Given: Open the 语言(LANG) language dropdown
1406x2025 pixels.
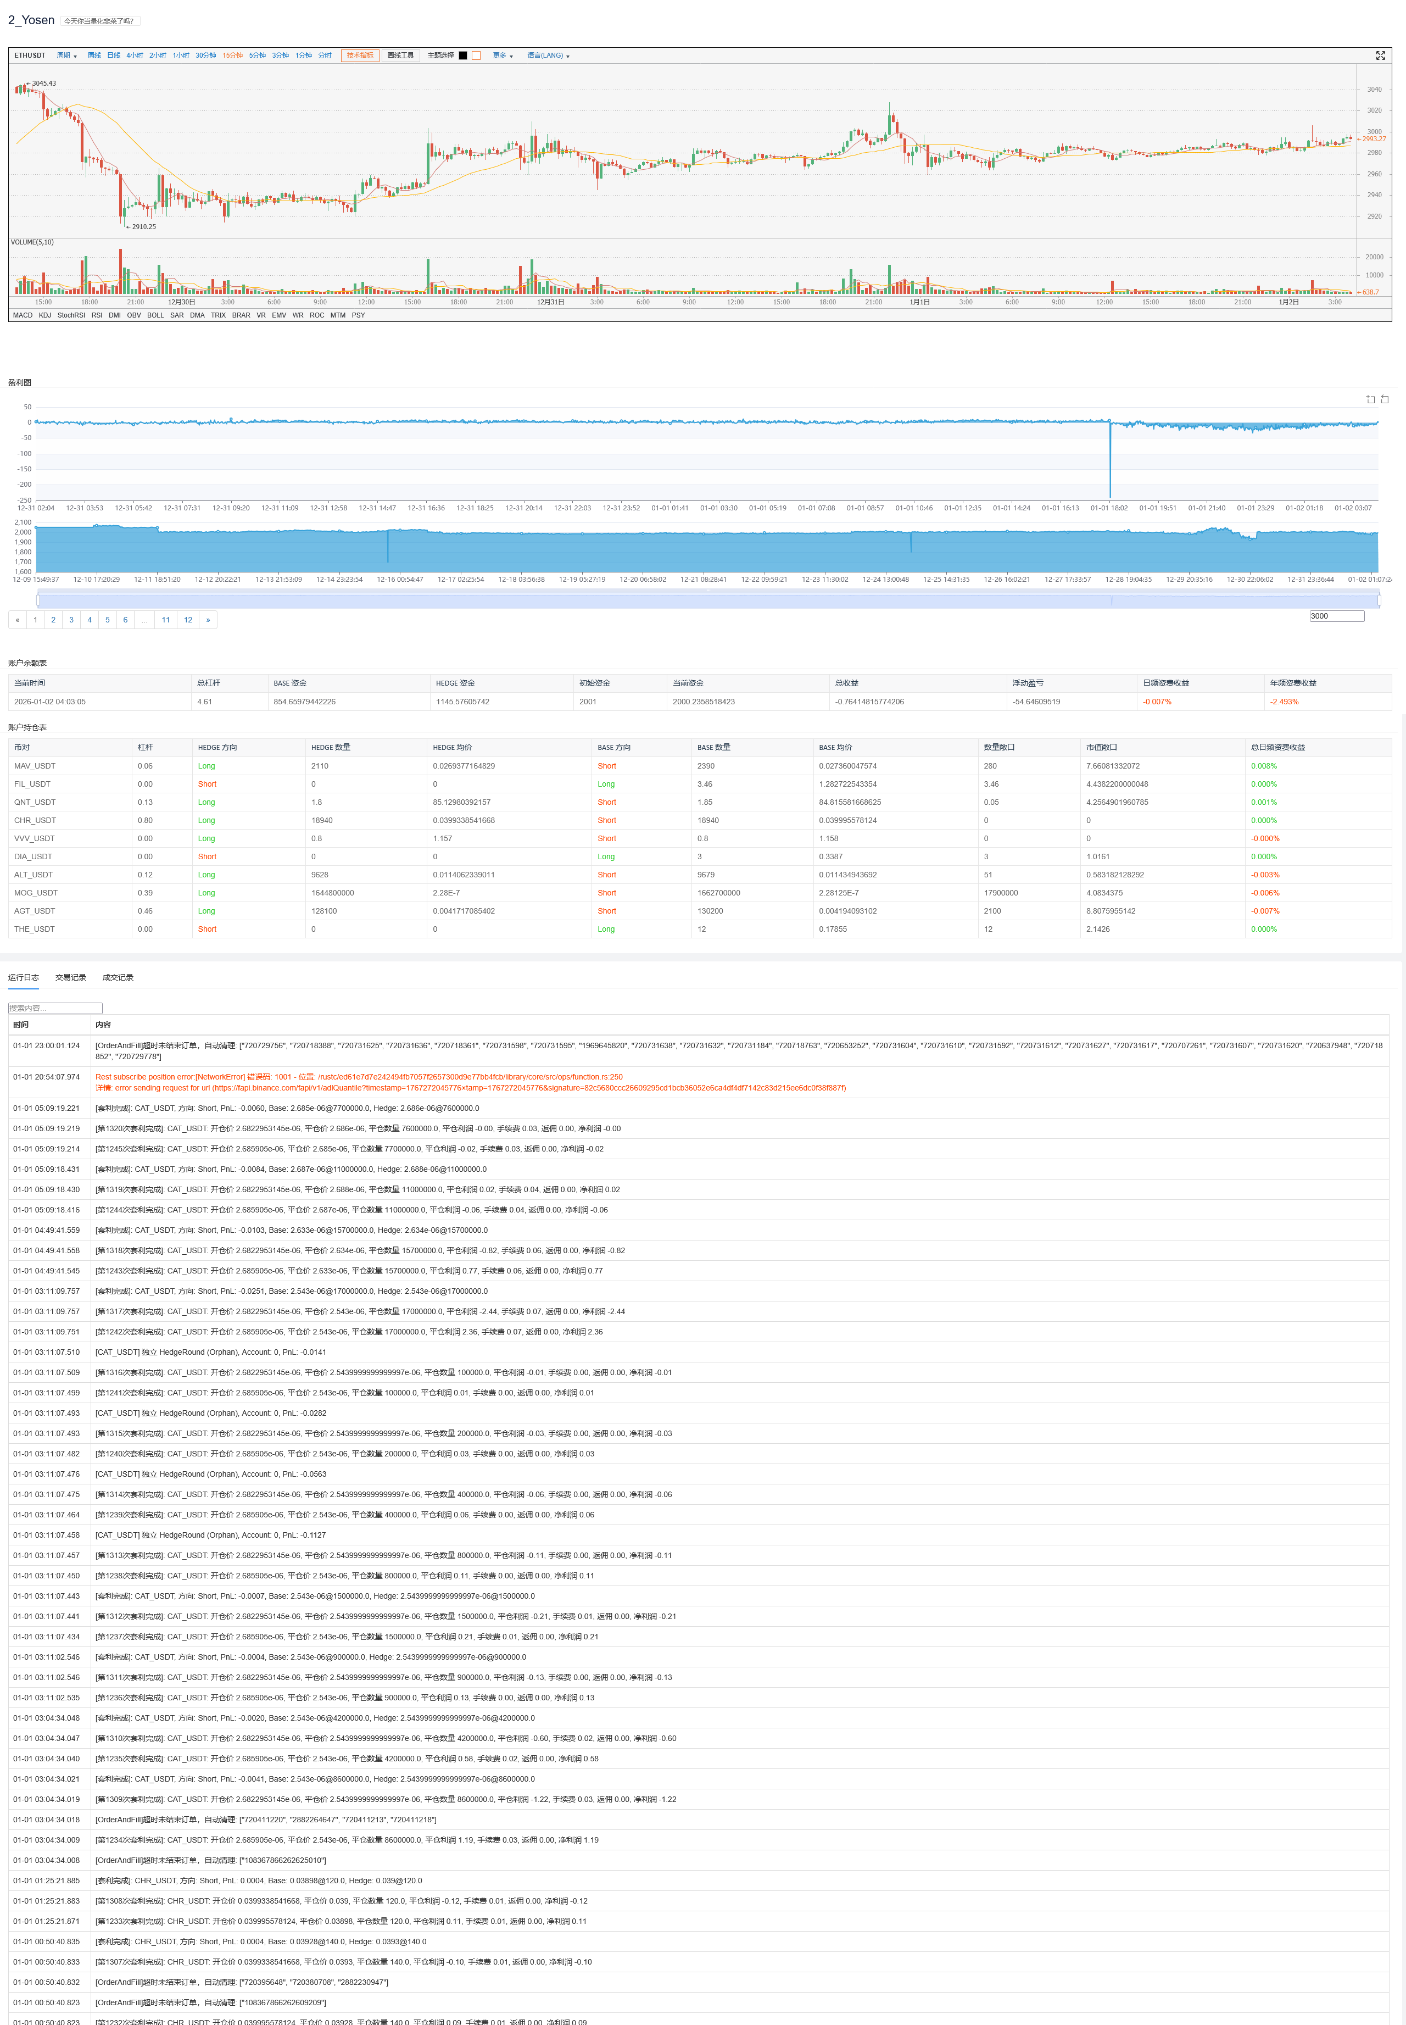Looking at the screenshot, I should click(548, 55).
